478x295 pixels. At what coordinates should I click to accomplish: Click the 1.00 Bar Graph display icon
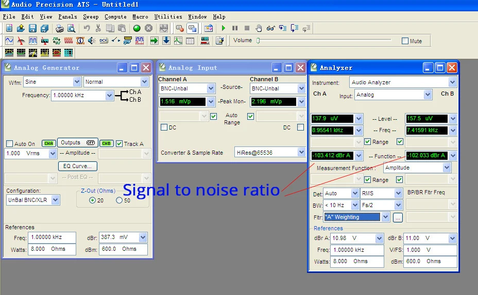point(205,41)
